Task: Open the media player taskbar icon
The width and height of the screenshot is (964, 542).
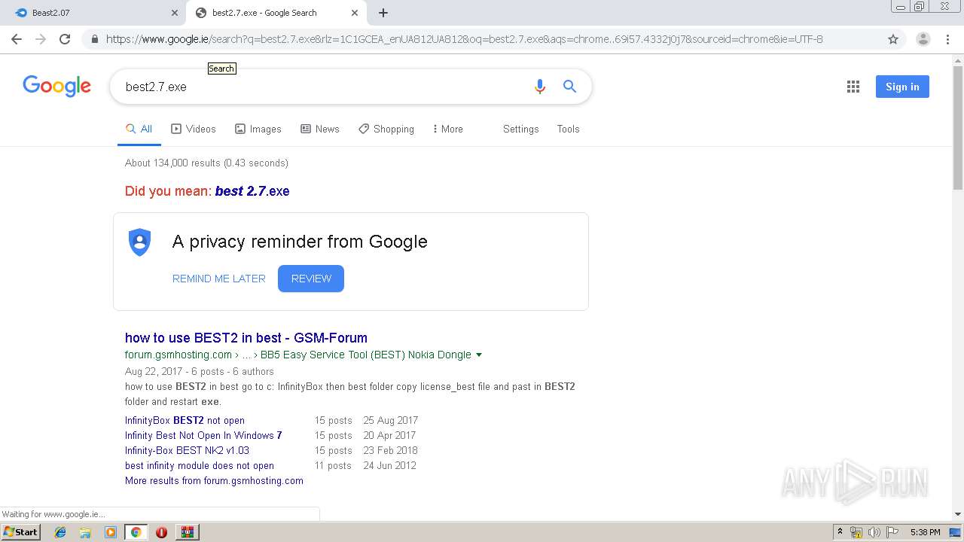Action: 111,532
